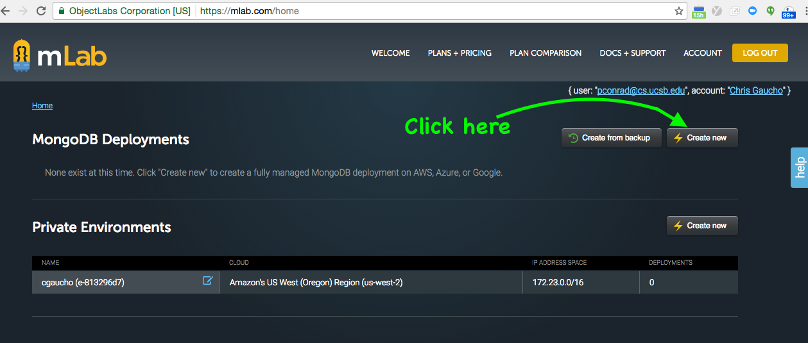The image size is (808, 343).
Task: Open PLAN COMPARISON page
Action: click(546, 53)
